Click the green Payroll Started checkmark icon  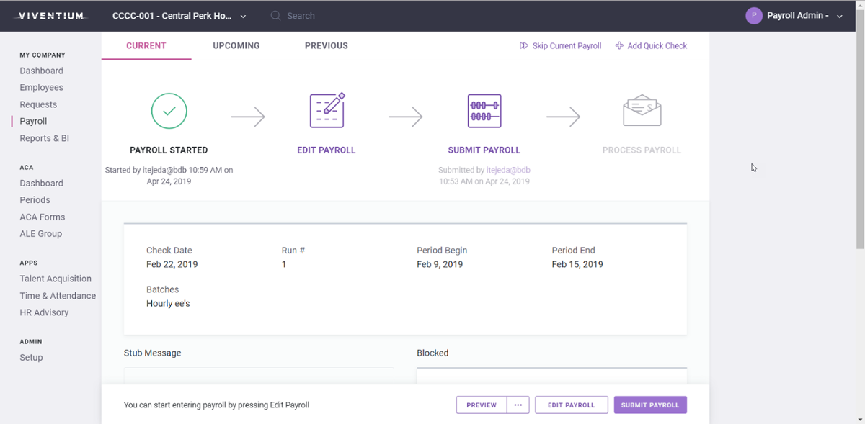pyautogui.click(x=169, y=111)
